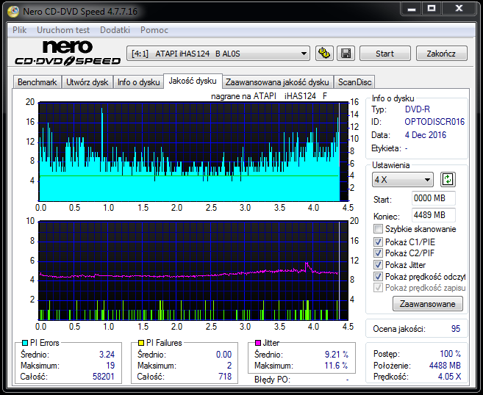Click the save floppy disk icon
Viewport: 483px width, 395px height.
click(346, 54)
